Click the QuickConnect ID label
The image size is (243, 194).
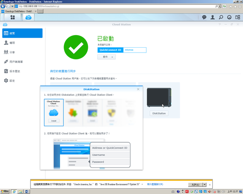point(110,50)
